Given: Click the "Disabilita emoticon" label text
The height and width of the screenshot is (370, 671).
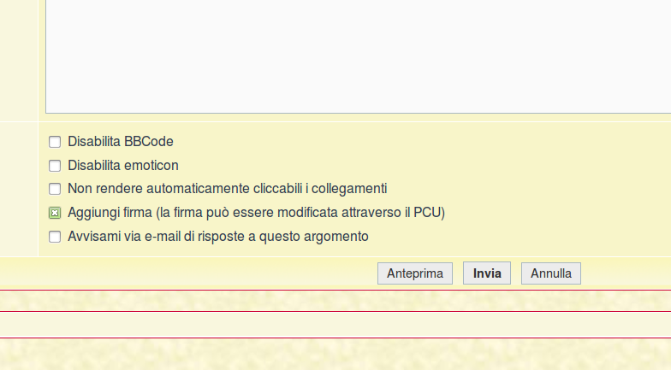Looking at the screenshot, I should (123, 166).
